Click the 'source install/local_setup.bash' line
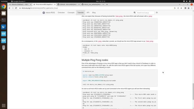 95,77
